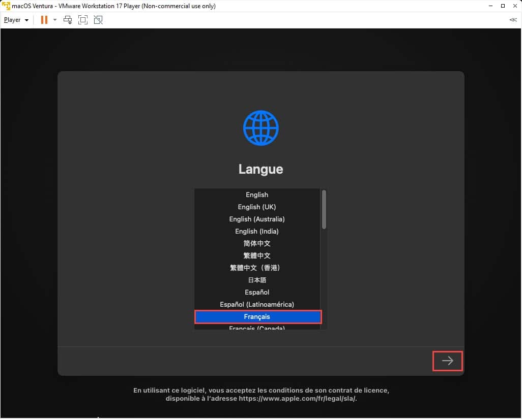
Task: Toggle Unity mode icon
Action: click(98, 20)
